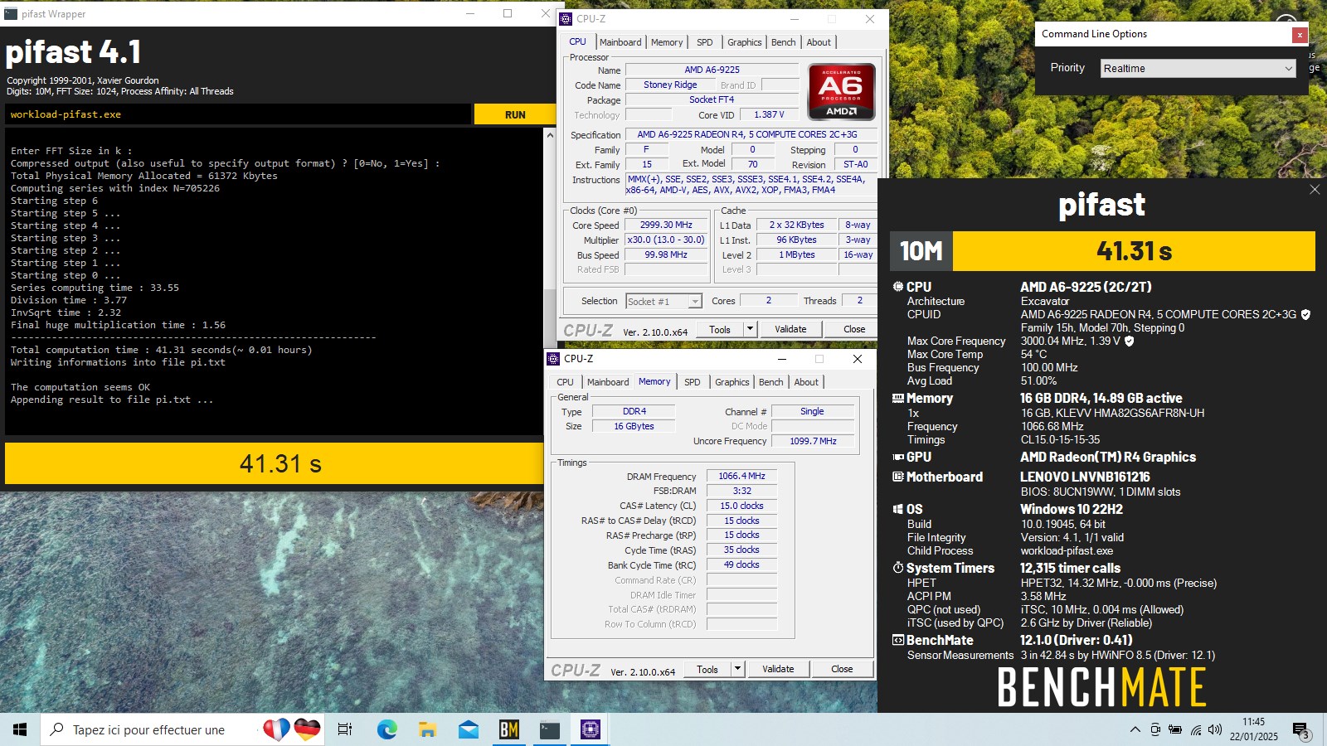This screenshot has width=1327, height=746.
Task: Click the network icon in the system tray
Action: 1196,729
